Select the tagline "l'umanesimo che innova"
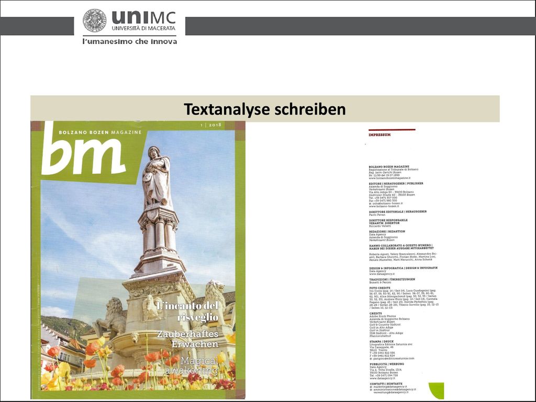The image size is (536, 402). point(130,41)
